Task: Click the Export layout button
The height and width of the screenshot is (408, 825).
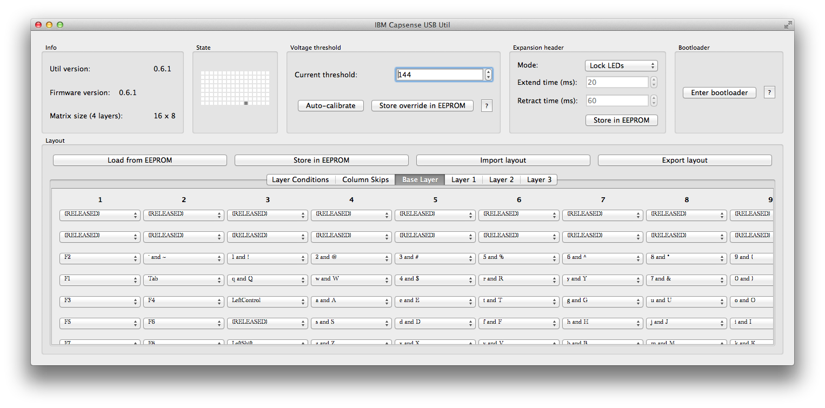Action: coord(684,160)
